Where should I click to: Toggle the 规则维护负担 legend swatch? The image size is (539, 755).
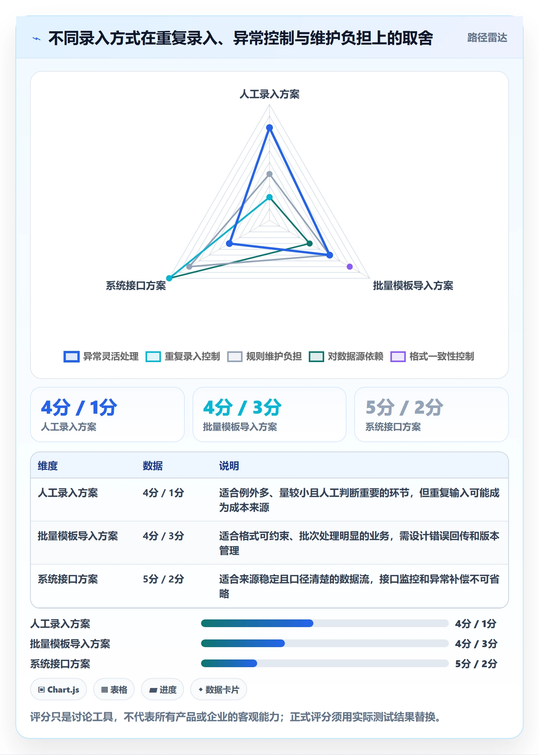(234, 357)
